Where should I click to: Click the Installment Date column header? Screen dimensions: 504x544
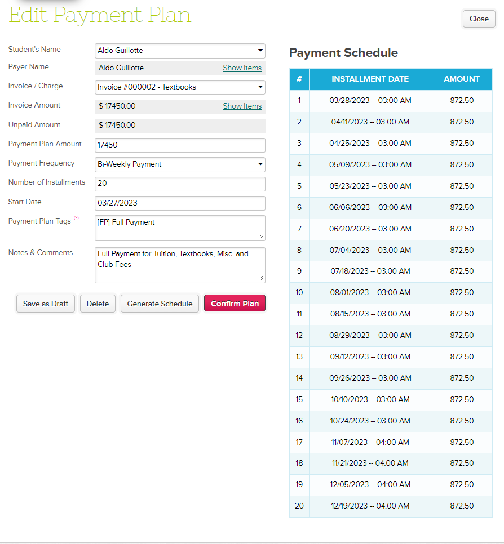(x=370, y=79)
